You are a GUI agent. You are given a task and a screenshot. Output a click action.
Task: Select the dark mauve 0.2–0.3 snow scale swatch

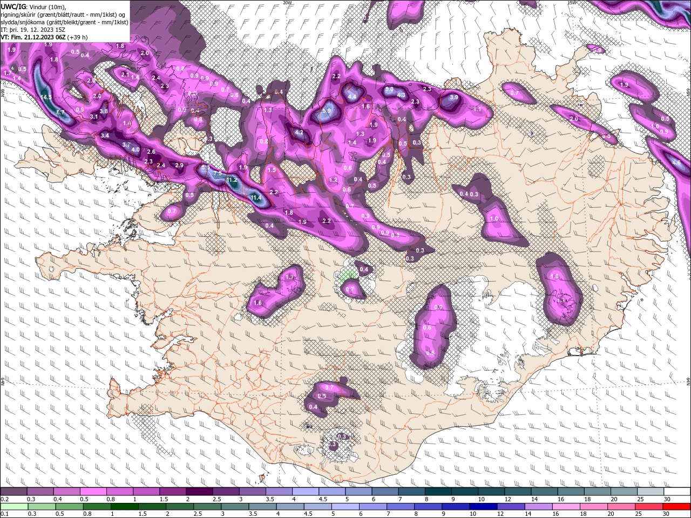(x=13, y=491)
